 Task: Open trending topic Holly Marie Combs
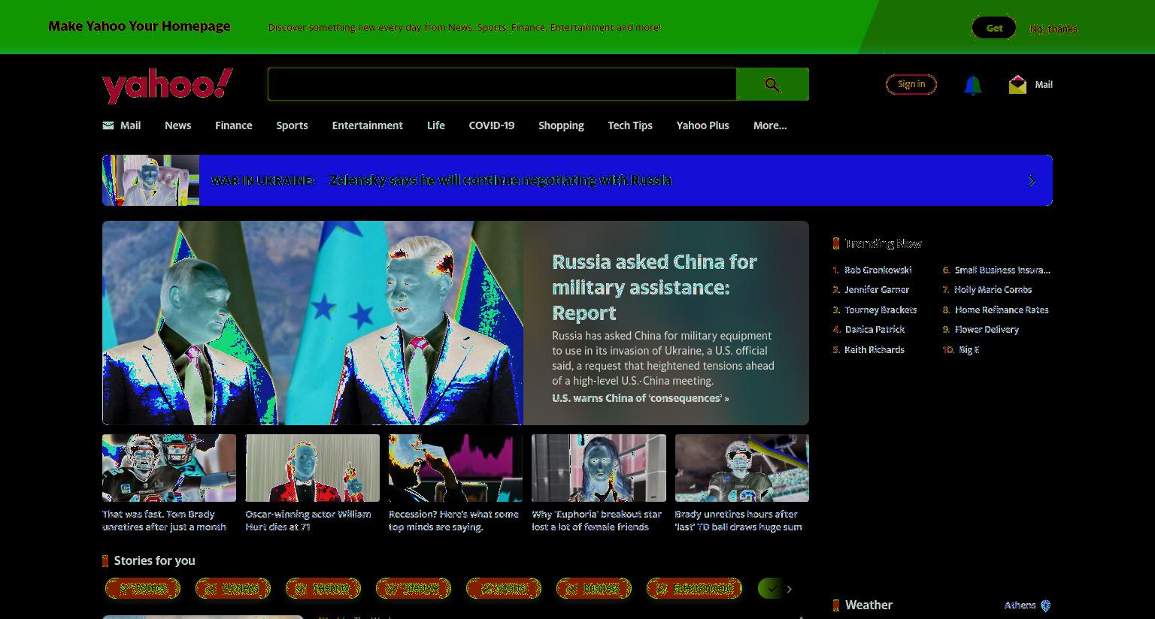[x=993, y=289]
